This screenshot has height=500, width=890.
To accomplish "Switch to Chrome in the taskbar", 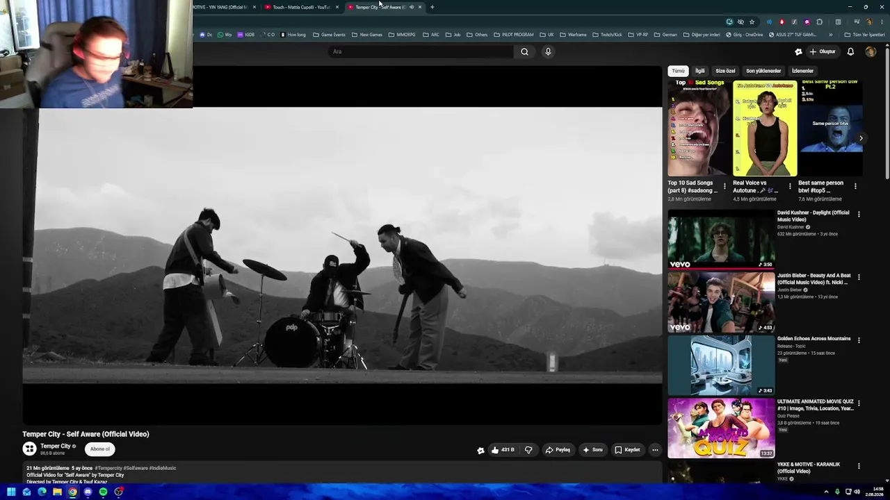I will tap(72, 492).
